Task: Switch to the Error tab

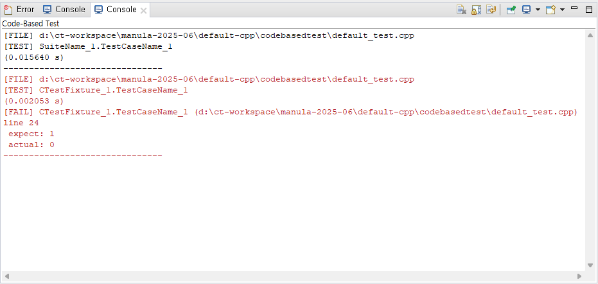Action: [x=19, y=10]
